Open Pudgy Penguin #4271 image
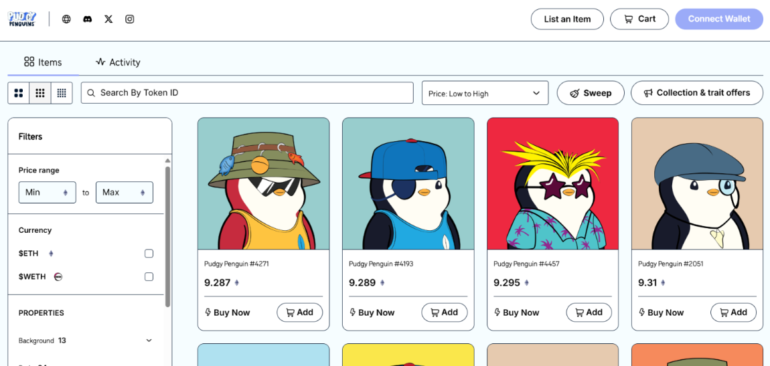 click(x=264, y=183)
